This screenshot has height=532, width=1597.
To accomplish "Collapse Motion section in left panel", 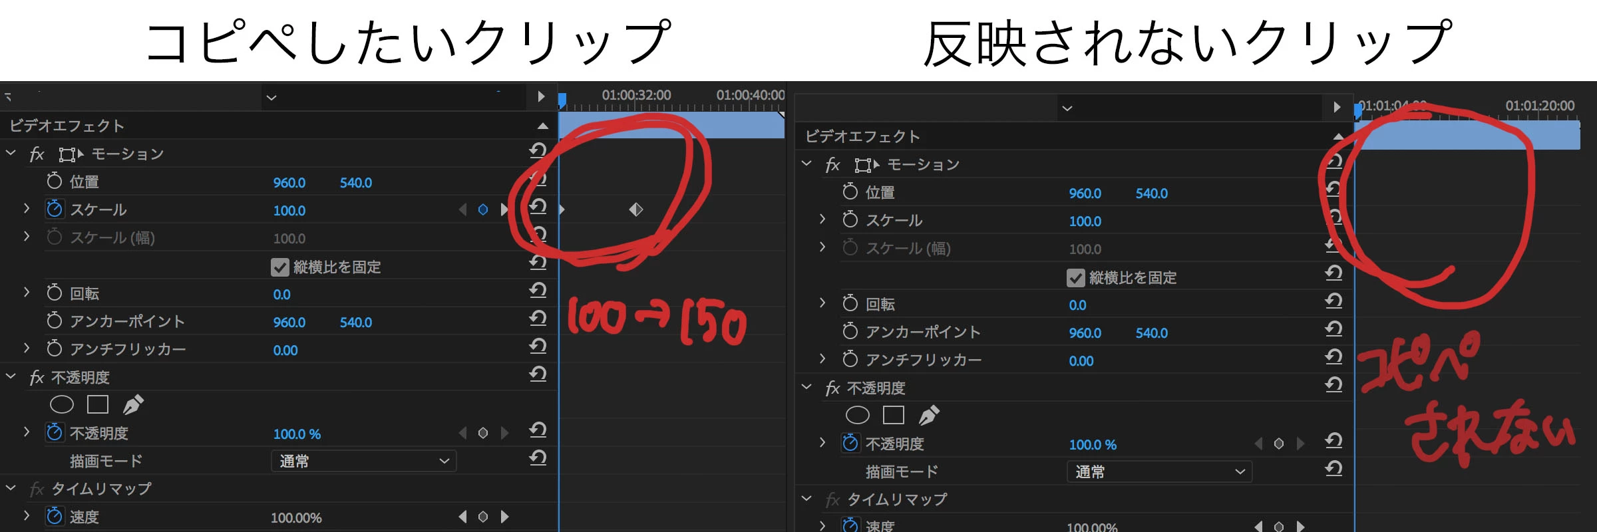I will coord(11,153).
